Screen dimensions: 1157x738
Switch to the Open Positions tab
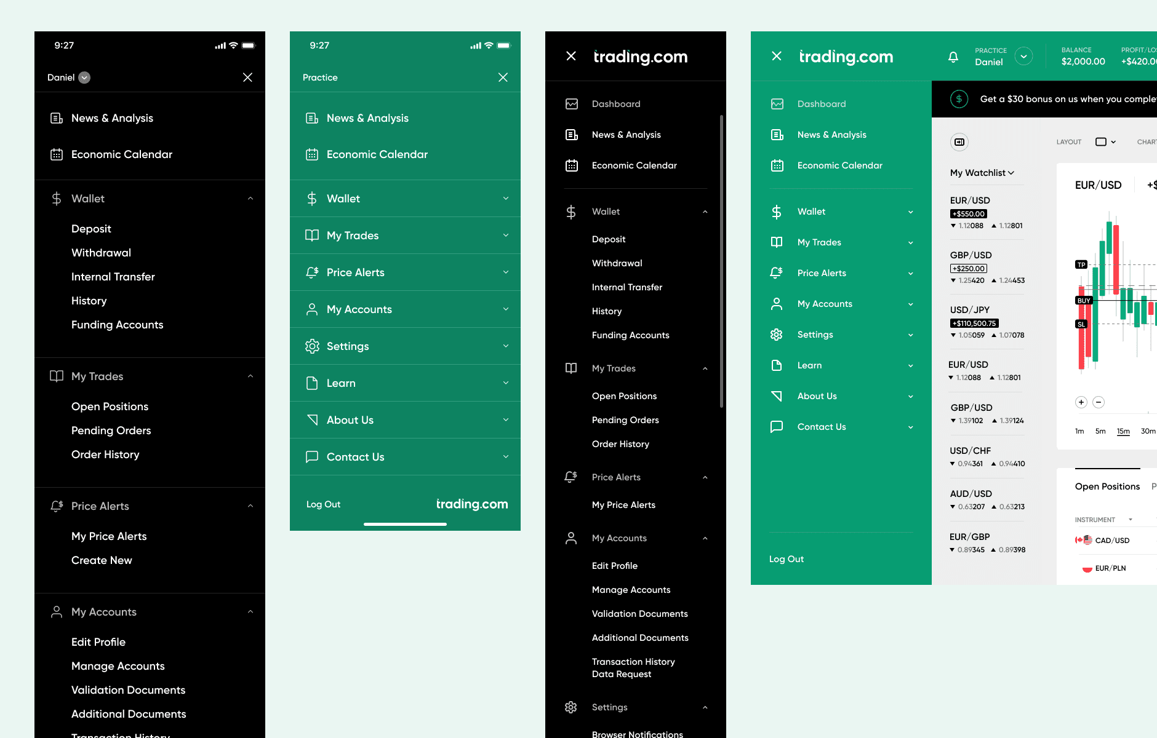click(1107, 486)
